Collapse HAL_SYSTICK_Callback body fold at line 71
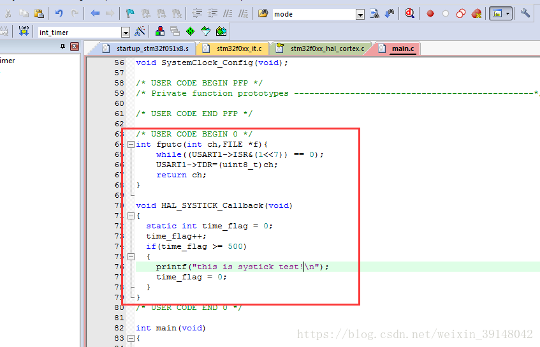540x347 pixels. tap(131, 216)
